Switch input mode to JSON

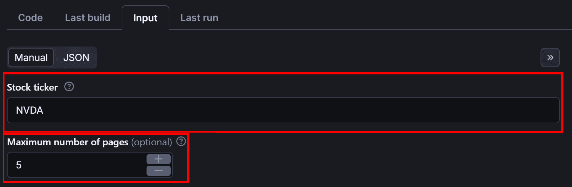pos(76,58)
